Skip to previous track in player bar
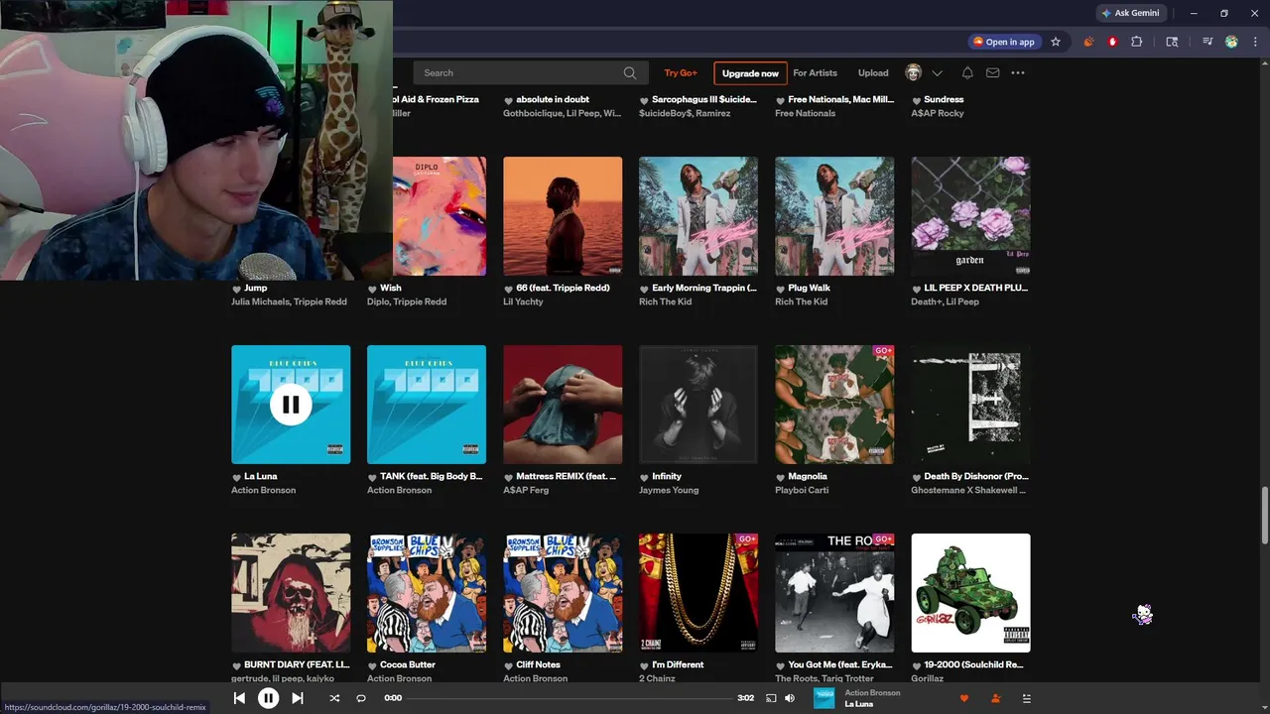 click(x=239, y=698)
